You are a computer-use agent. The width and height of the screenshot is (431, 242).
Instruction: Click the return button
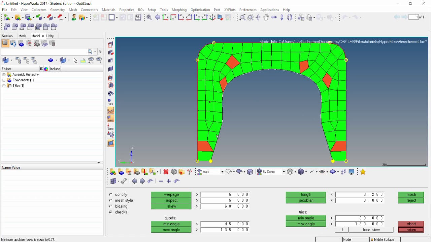click(x=411, y=230)
